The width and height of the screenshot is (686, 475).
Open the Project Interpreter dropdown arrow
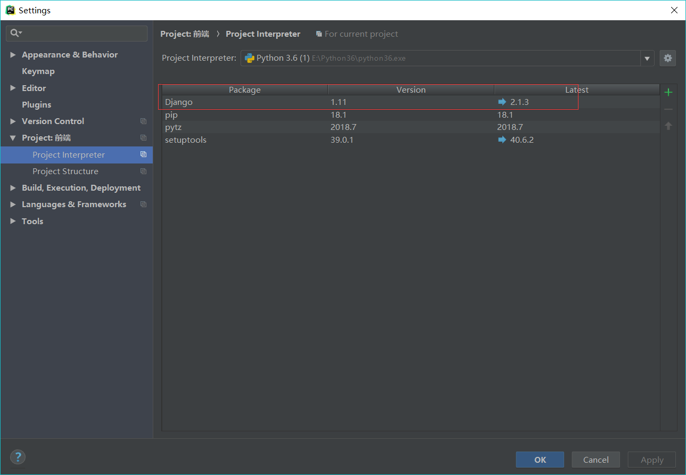[x=647, y=58]
